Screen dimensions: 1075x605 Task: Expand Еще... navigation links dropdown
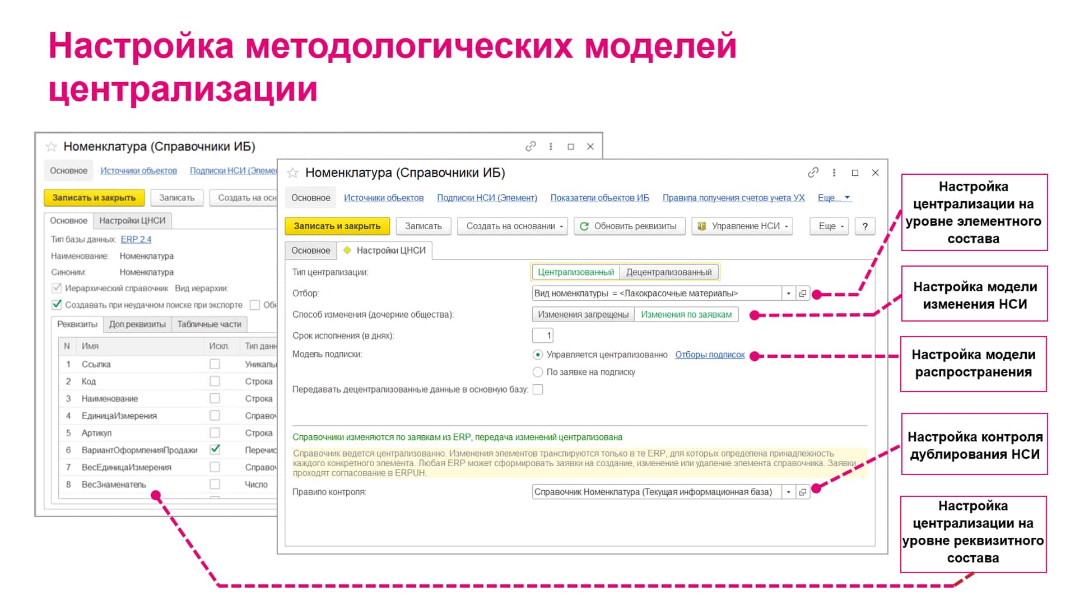(834, 198)
